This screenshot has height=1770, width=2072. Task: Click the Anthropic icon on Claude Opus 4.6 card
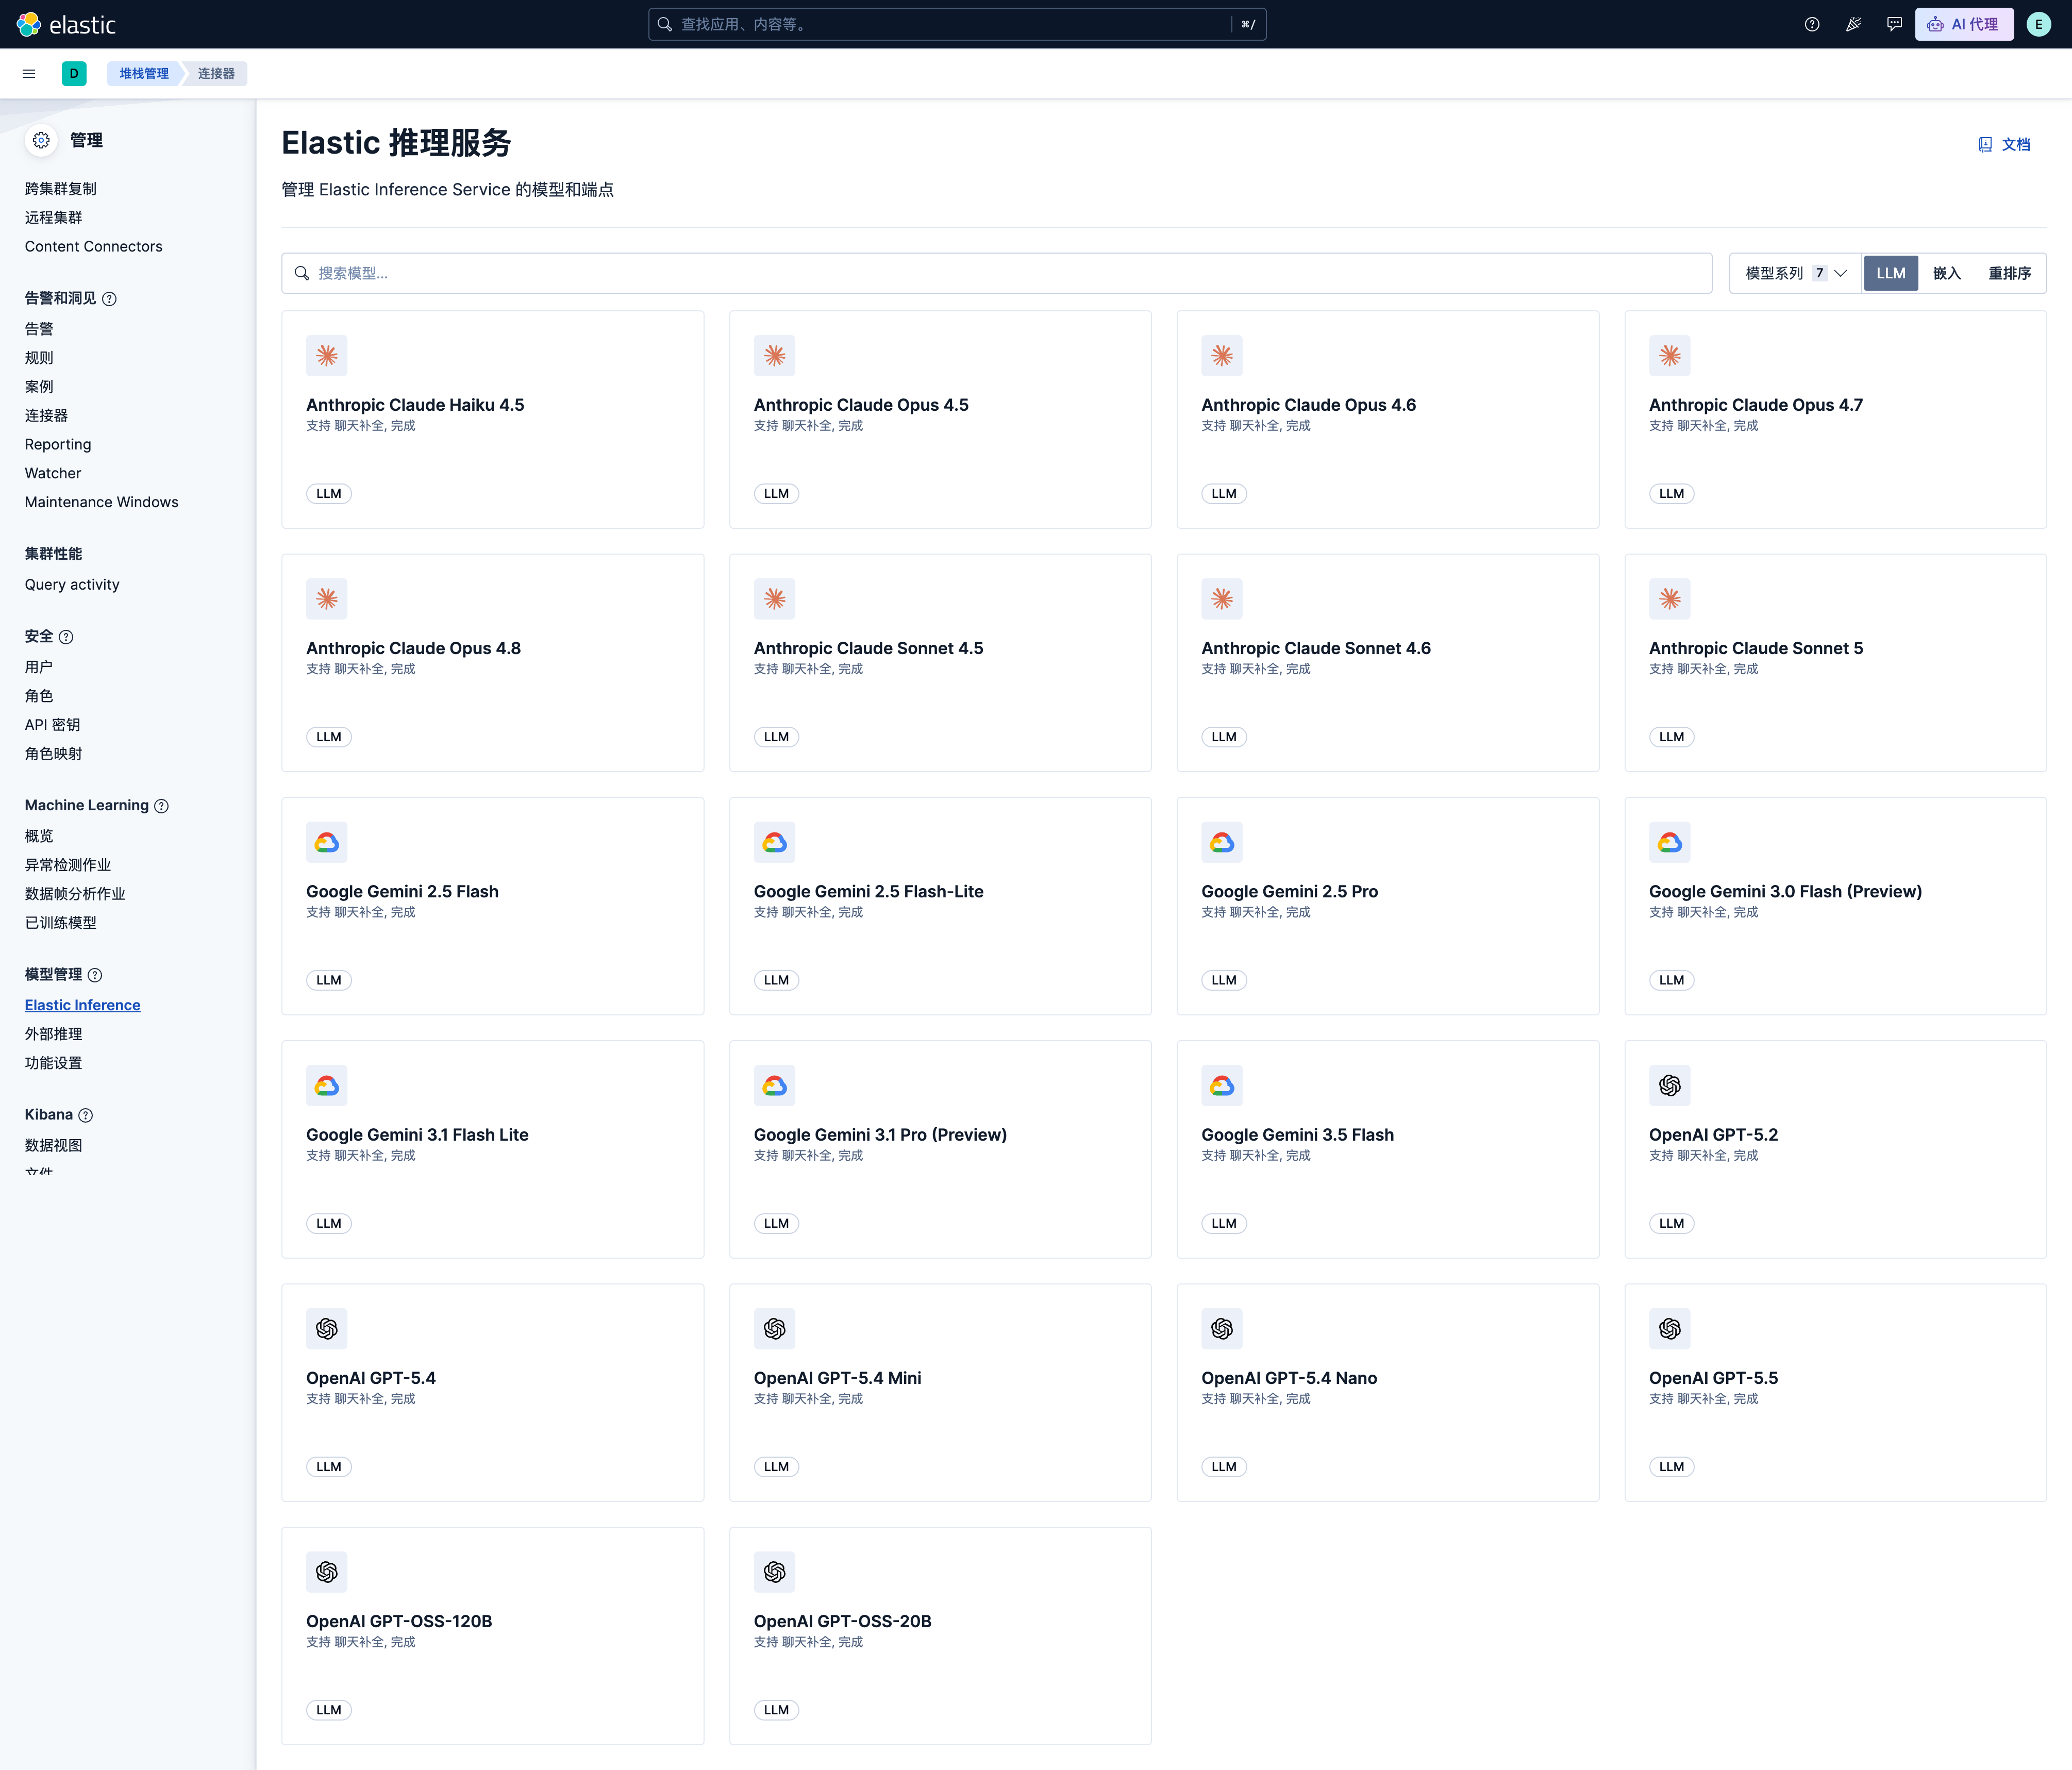(1222, 355)
